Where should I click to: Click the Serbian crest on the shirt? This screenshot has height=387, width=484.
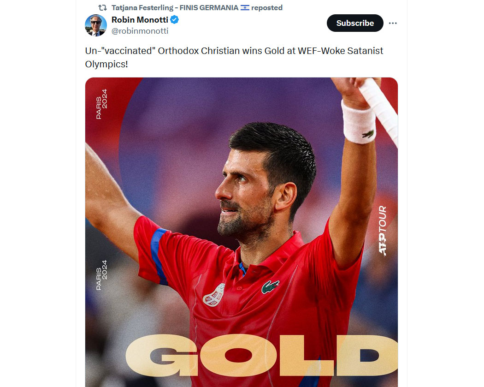click(214, 295)
